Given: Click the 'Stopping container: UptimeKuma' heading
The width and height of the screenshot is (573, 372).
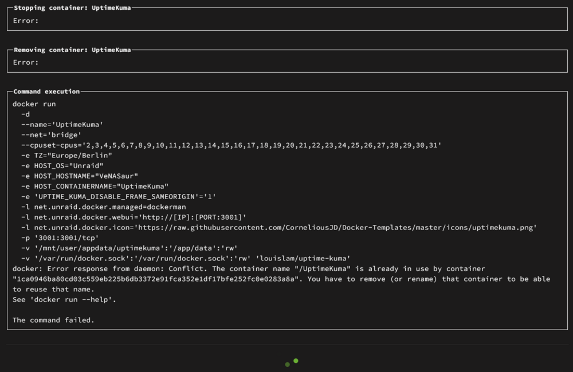Looking at the screenshot, I should [x=72, y=7].
